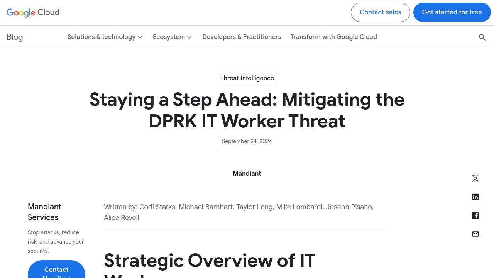The height and width of the screenshot is (278, 494).
Task: Click the Strategic Overview heading
Action: pos(210,265)
